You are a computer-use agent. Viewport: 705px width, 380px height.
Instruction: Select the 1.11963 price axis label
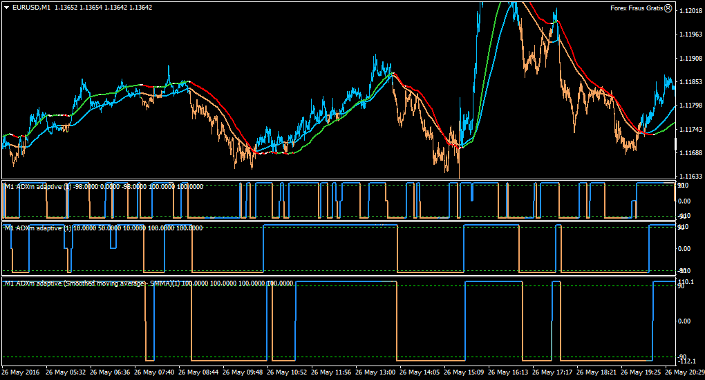[x=690, y=34]
